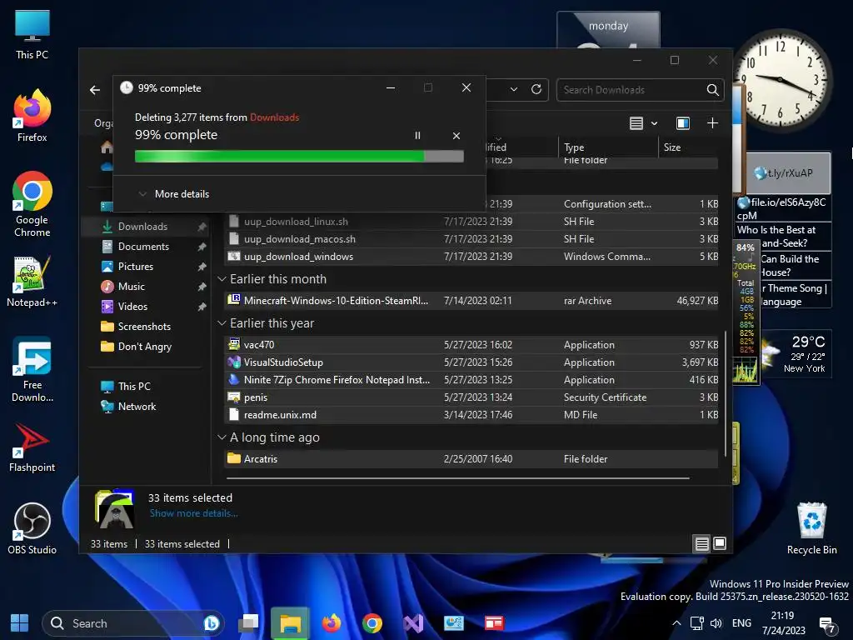Click the red Downloads link in dialog
The width and height of the screenshot is (853, 640).
275,117
